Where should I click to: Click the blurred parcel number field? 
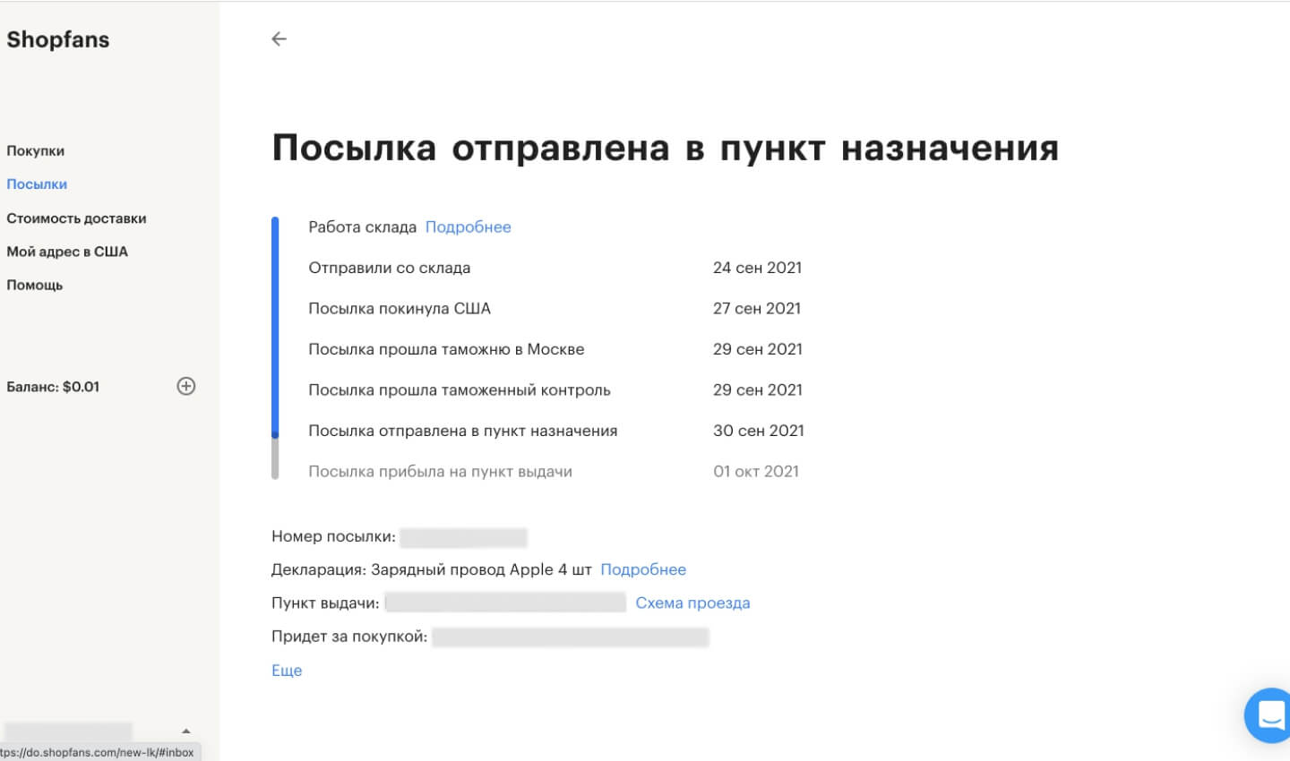[x=463, y=537]
